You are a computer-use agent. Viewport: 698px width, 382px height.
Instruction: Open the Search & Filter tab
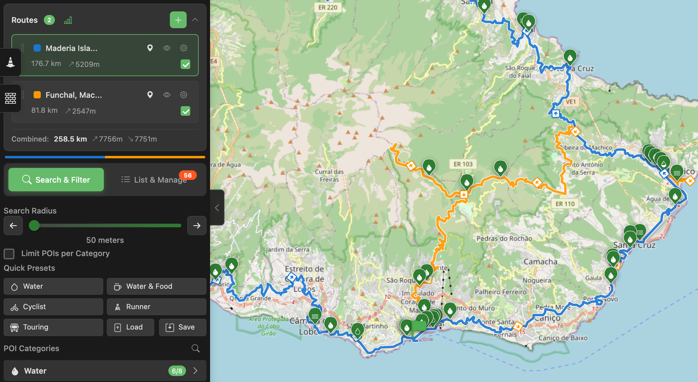pyautogui.click(x=56, y=180)
